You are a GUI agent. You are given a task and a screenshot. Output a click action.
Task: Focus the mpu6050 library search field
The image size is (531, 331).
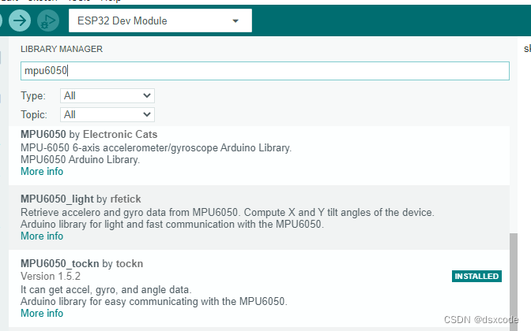pos(265,71)
